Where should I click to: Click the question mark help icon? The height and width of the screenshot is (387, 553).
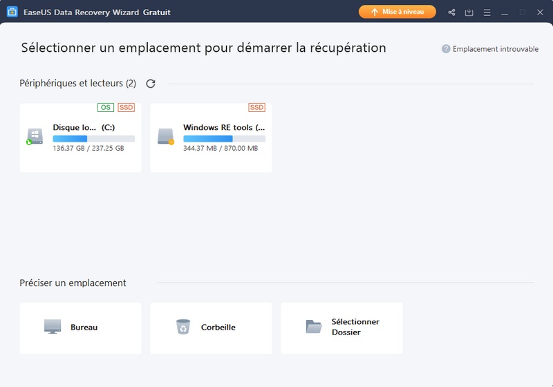(446, 49)
